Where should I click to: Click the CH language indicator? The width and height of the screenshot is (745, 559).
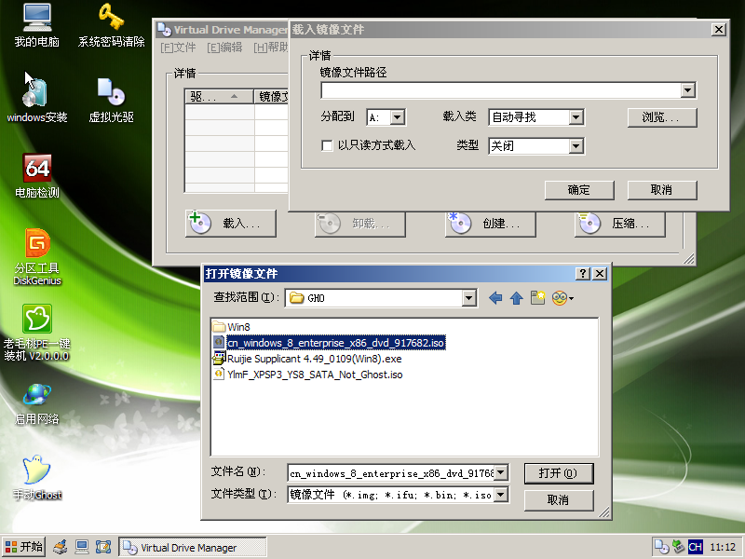point(695,547)
